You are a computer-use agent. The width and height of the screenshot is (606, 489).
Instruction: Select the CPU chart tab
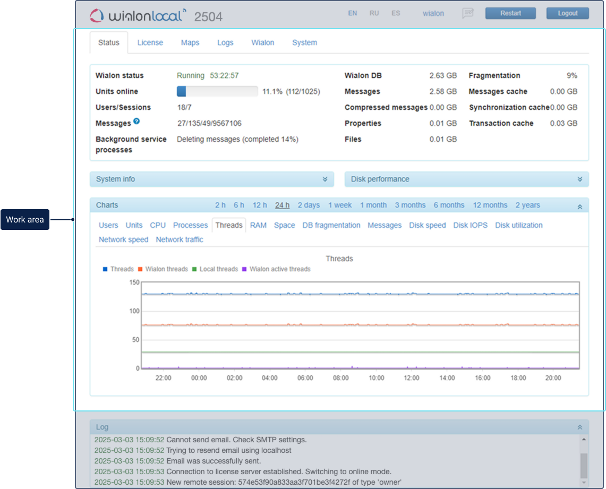[x=158, y=225]
